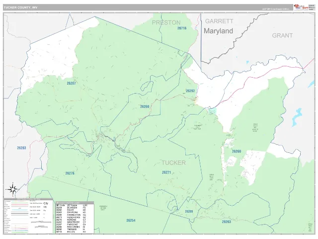Select ZIP label 26260 on the map
Viewport: 318px width, 239px height.
tap(237, 151)
